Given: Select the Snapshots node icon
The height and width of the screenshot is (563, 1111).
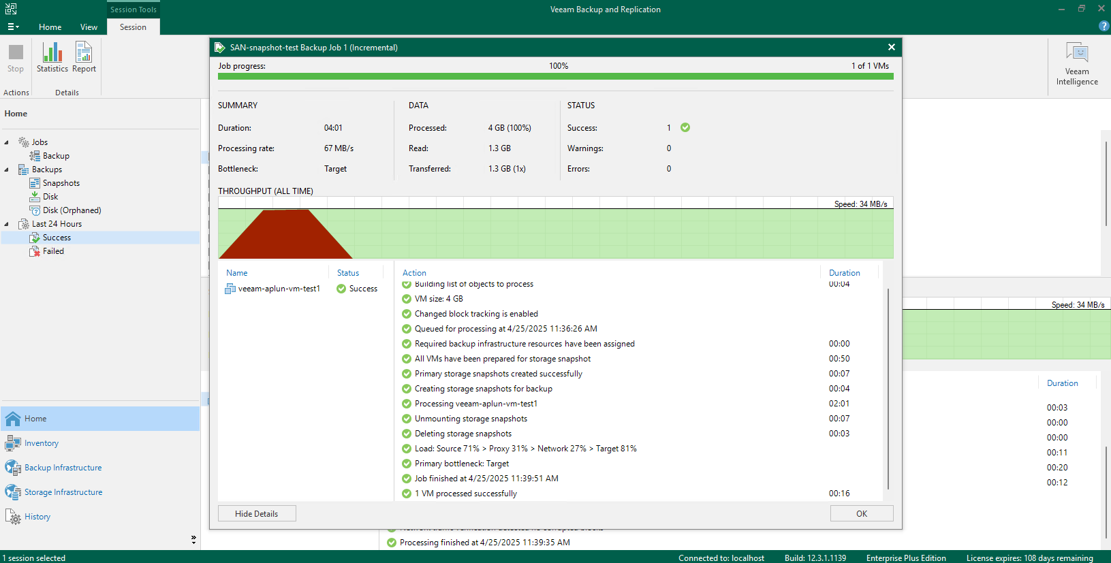Looking at the screenshot, I should coord(35,183).
